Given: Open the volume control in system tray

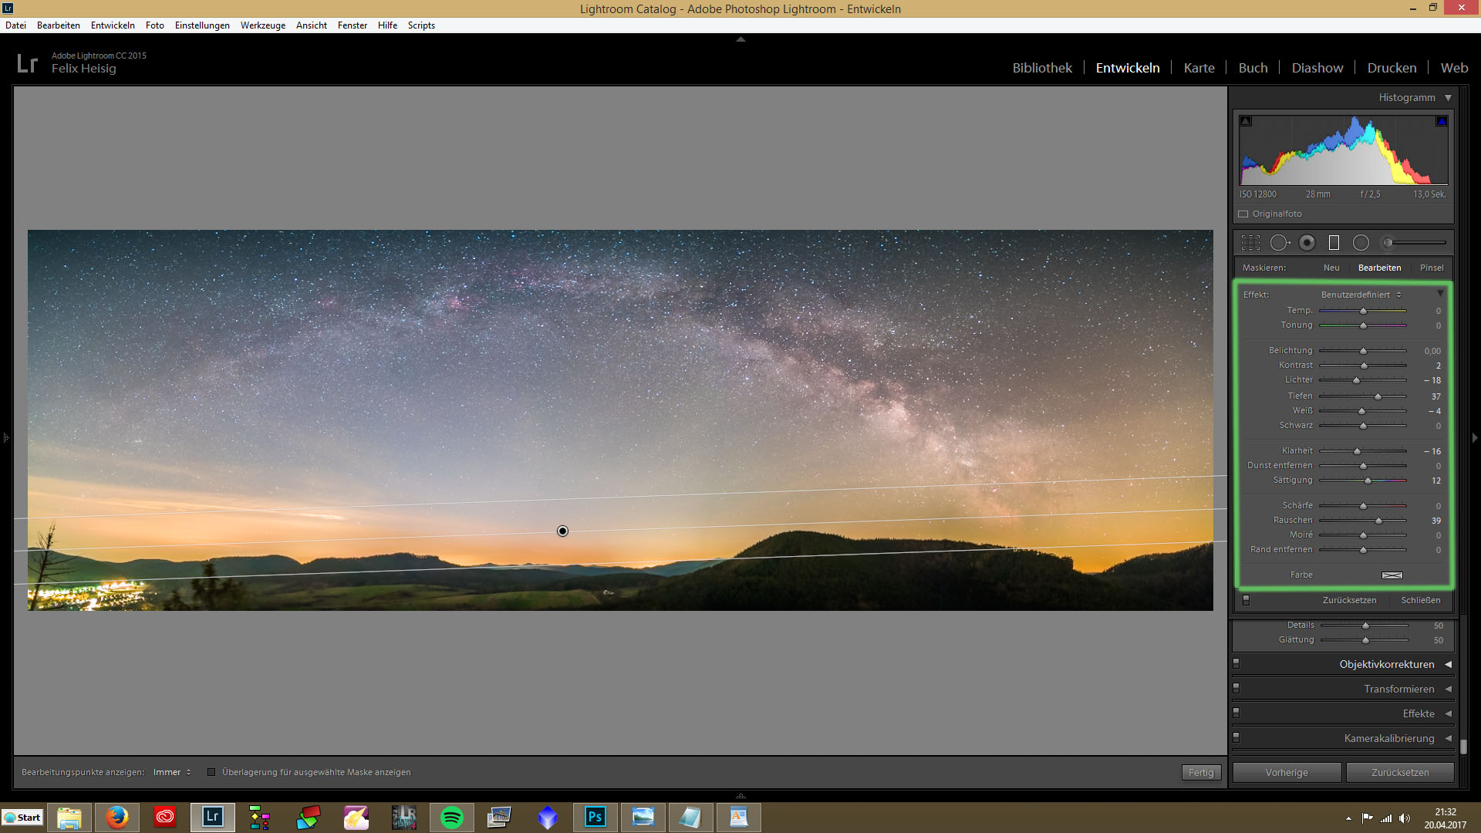Looking at the screenshot, I should pos(1405,818).
